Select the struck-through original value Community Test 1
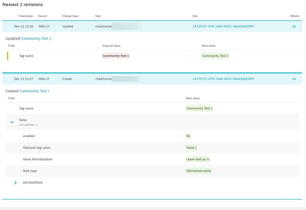 [116, 56]
